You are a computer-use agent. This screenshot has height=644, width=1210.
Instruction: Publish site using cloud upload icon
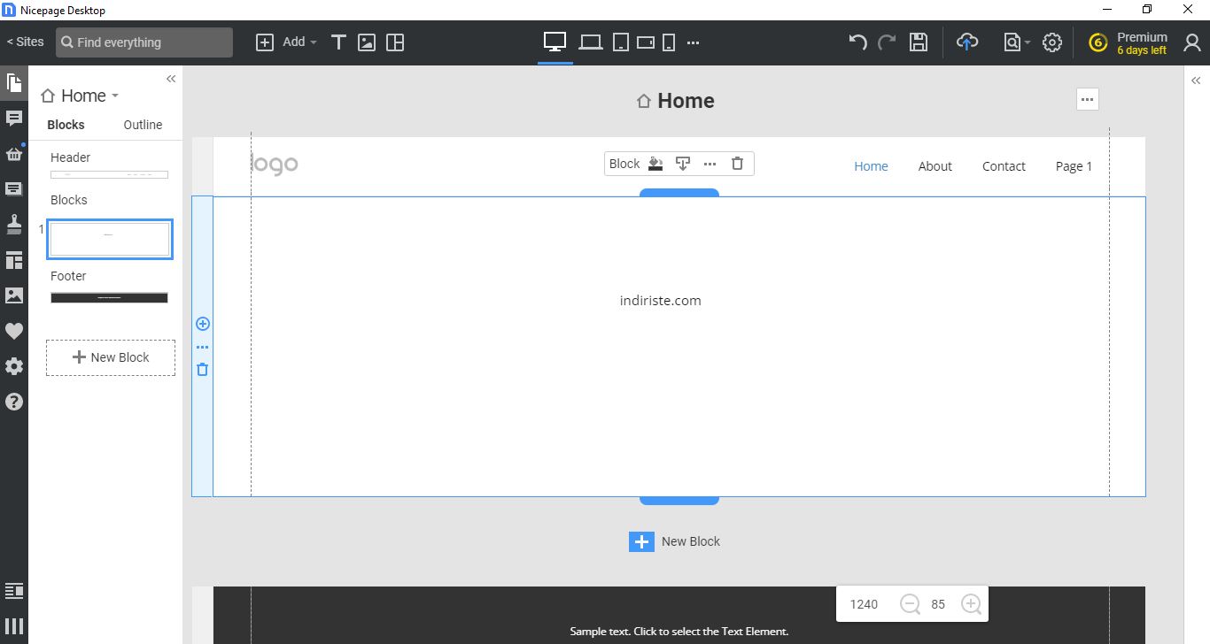tap(967, 42)
